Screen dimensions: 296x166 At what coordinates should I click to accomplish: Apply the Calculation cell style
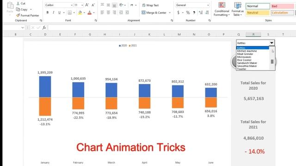(283, 12)
